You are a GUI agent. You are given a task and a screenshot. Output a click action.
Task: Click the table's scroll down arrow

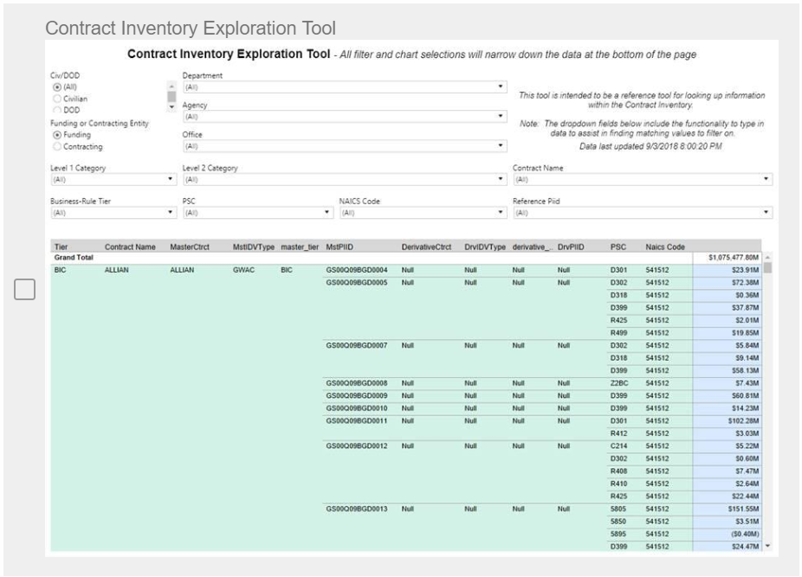(x=767, y=547)
